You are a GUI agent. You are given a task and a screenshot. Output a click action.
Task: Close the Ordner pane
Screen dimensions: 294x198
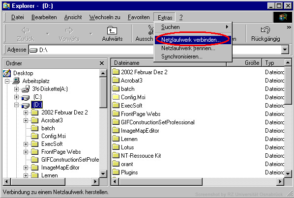tap(102, 63)
